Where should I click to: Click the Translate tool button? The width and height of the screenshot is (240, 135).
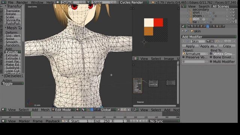click(13, 11)
